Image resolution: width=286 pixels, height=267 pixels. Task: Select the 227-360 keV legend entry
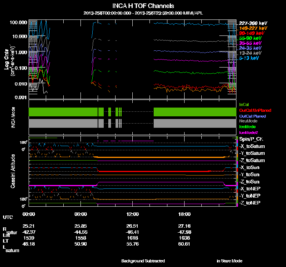(253, 23)
